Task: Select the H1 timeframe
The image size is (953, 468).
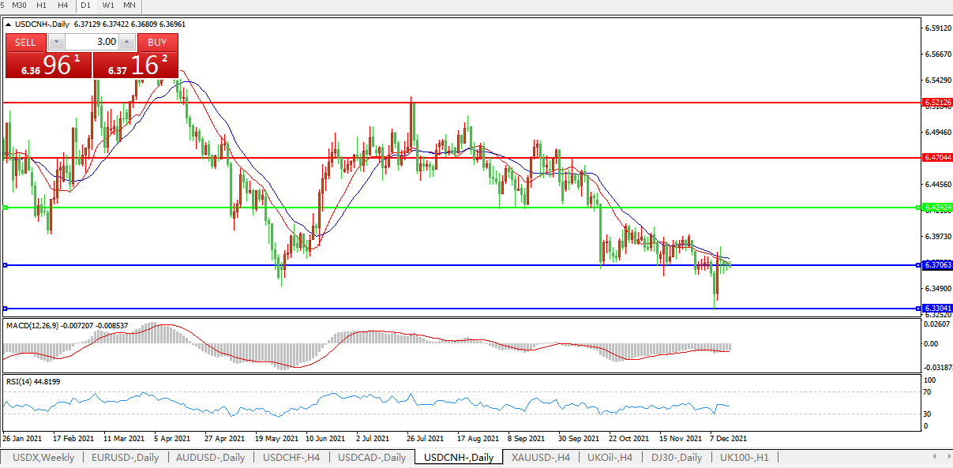Action: click(42, 6)
